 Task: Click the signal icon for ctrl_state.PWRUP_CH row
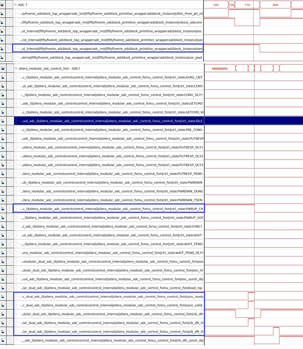[3, 209]
